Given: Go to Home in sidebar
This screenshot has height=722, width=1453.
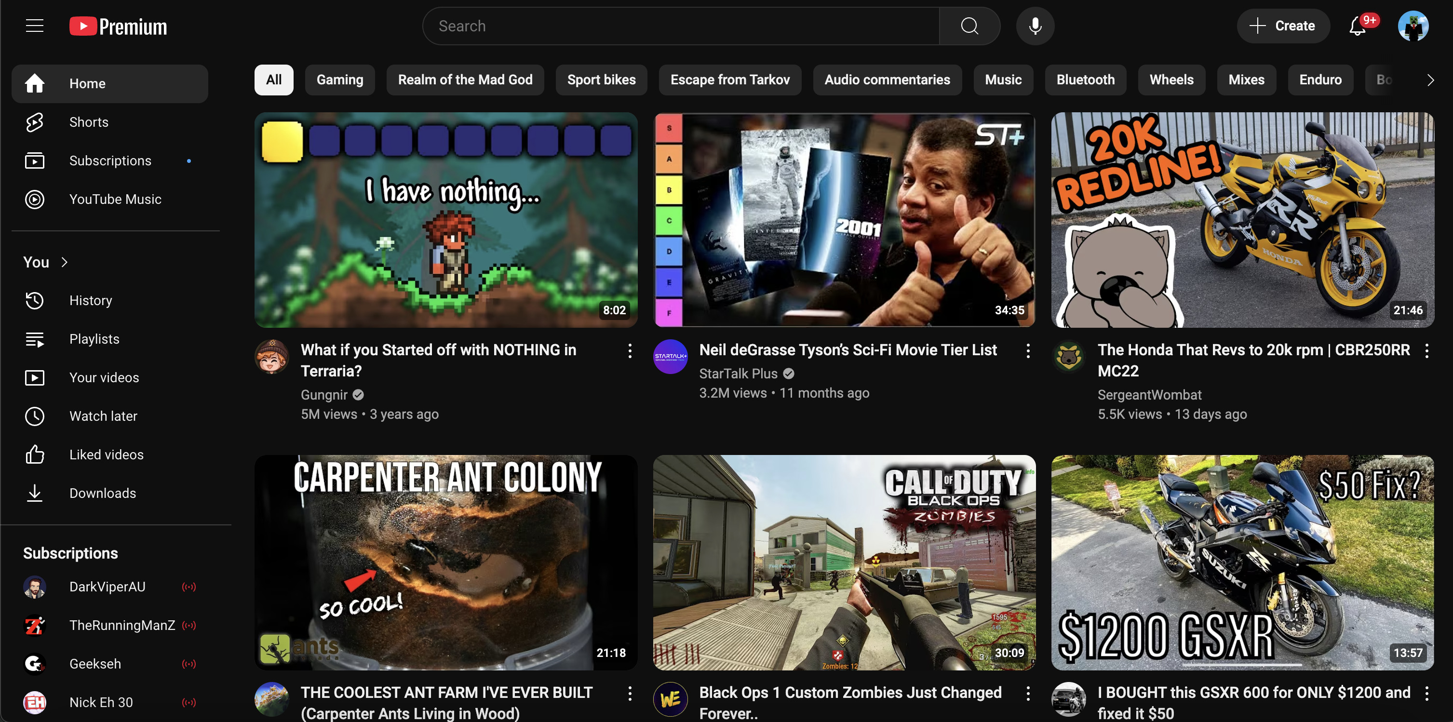Looking at the screenshot, I should (x=110, y=83).
